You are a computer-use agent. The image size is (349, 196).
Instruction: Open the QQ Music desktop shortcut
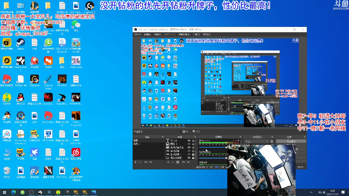coord(7,99)
